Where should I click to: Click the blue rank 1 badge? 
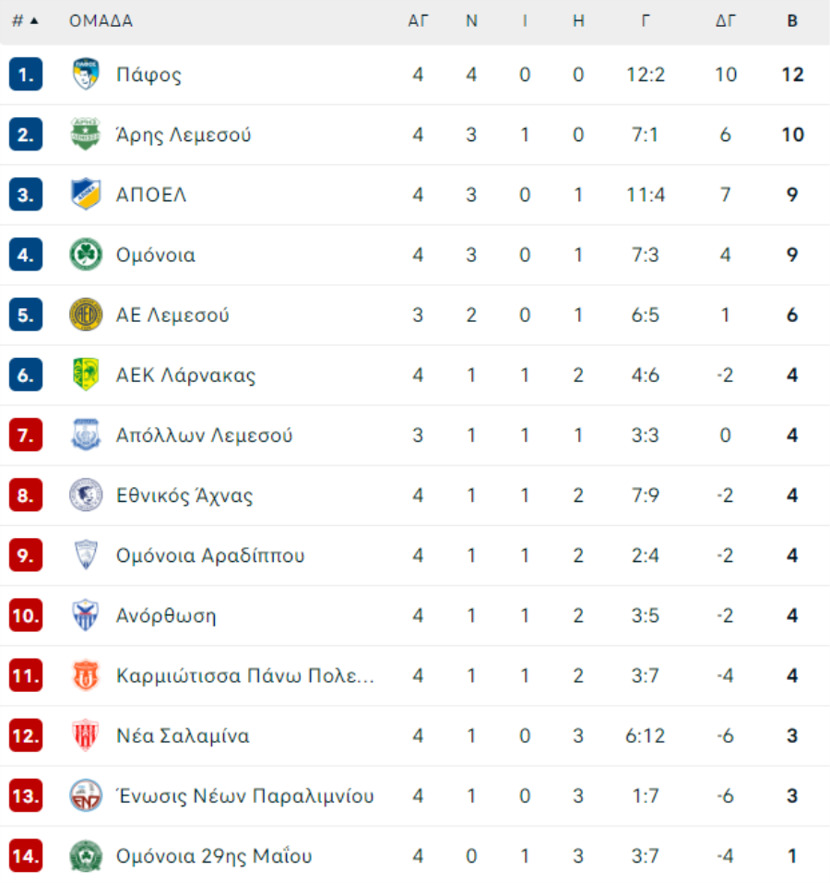click(x=26, y=74)
